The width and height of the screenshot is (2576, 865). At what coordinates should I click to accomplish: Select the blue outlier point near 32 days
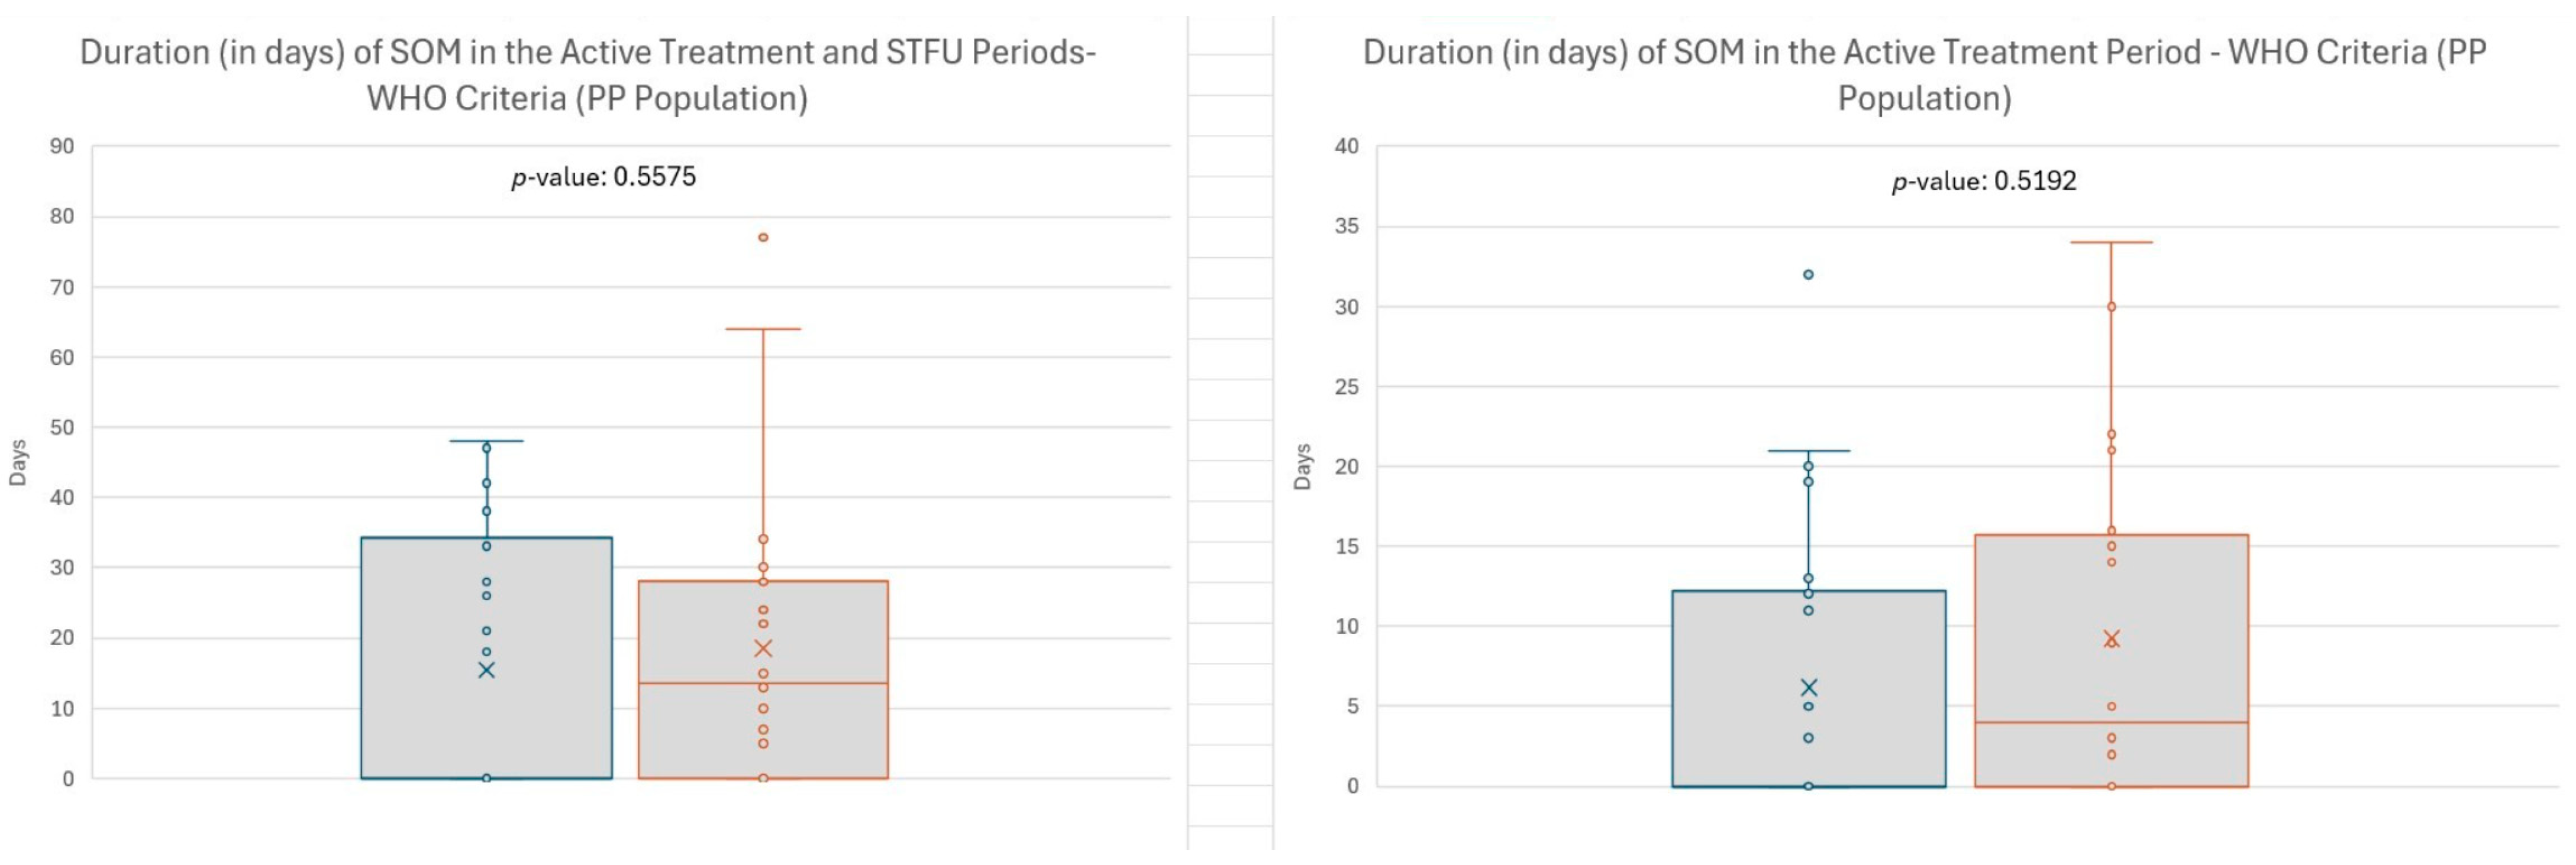[x=1808, y=275]
